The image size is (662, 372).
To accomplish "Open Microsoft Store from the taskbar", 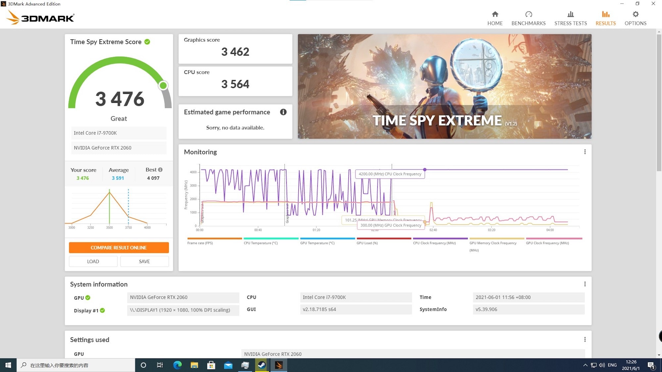I will 211,365.
